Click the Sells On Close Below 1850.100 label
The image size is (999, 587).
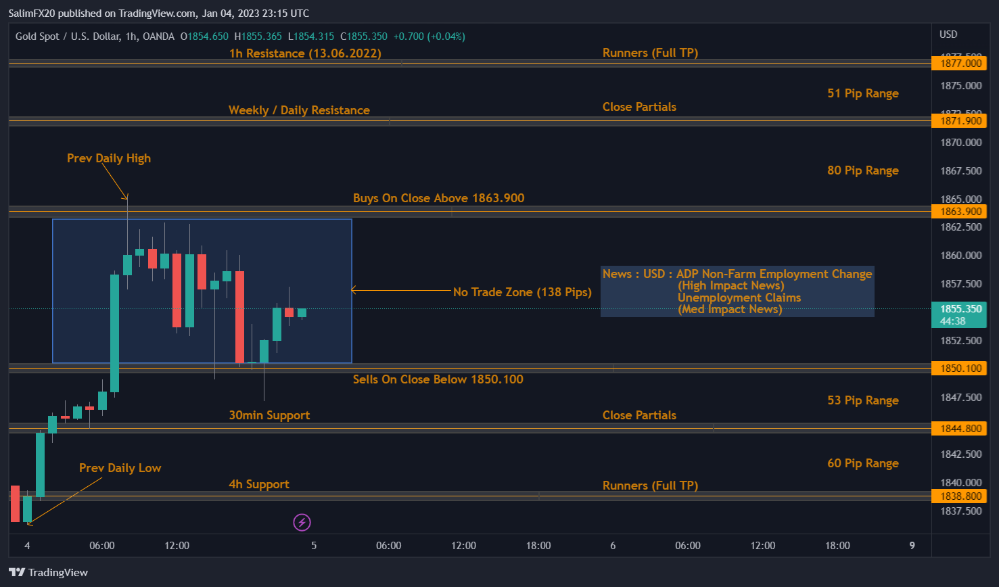pos(437,379)
